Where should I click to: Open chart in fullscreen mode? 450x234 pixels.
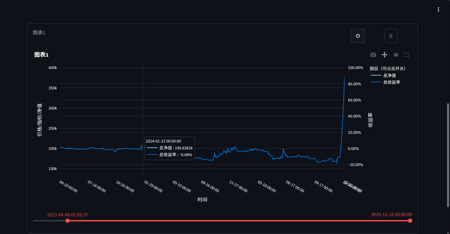click(406, 54)
